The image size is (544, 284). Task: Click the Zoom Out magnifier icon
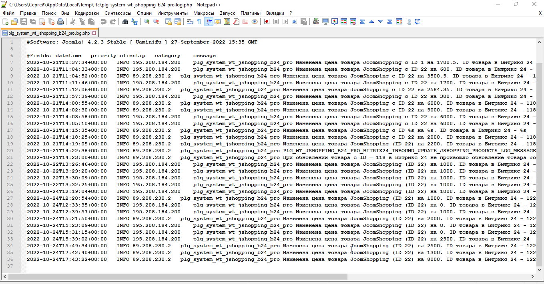156,22
